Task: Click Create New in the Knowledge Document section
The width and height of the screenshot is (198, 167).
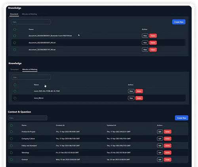Action: coord(179,22)
